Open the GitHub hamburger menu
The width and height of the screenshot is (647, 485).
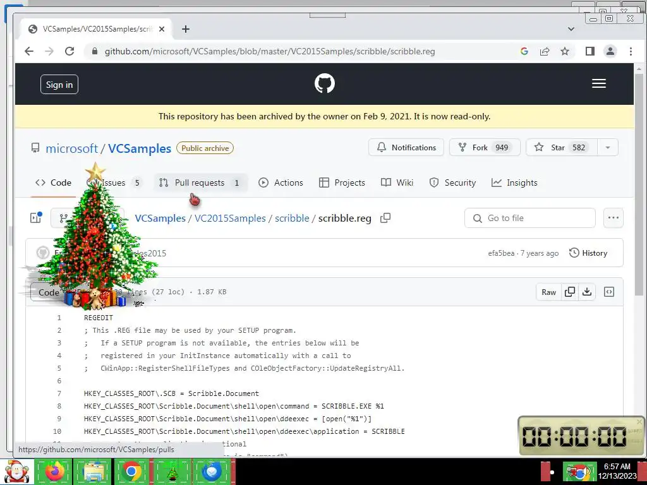coord(599,84)
